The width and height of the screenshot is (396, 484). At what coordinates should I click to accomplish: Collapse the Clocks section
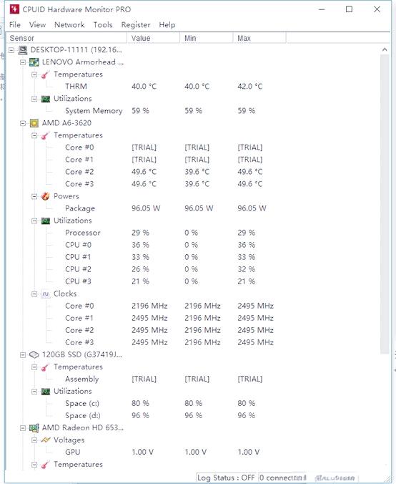click(x=34, y=294)
